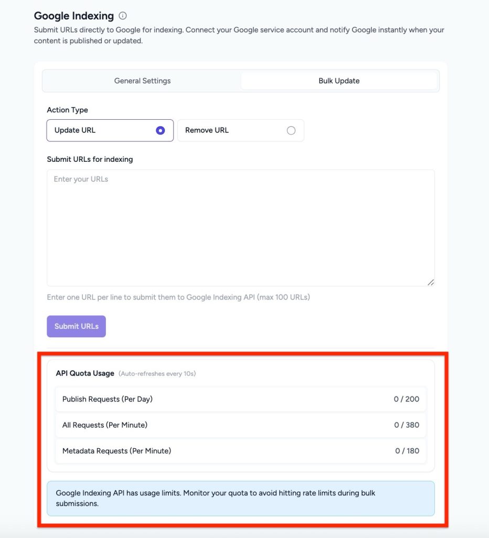Click inside the Enter your URLs text area
489x538 pixels.
[240, 226]
